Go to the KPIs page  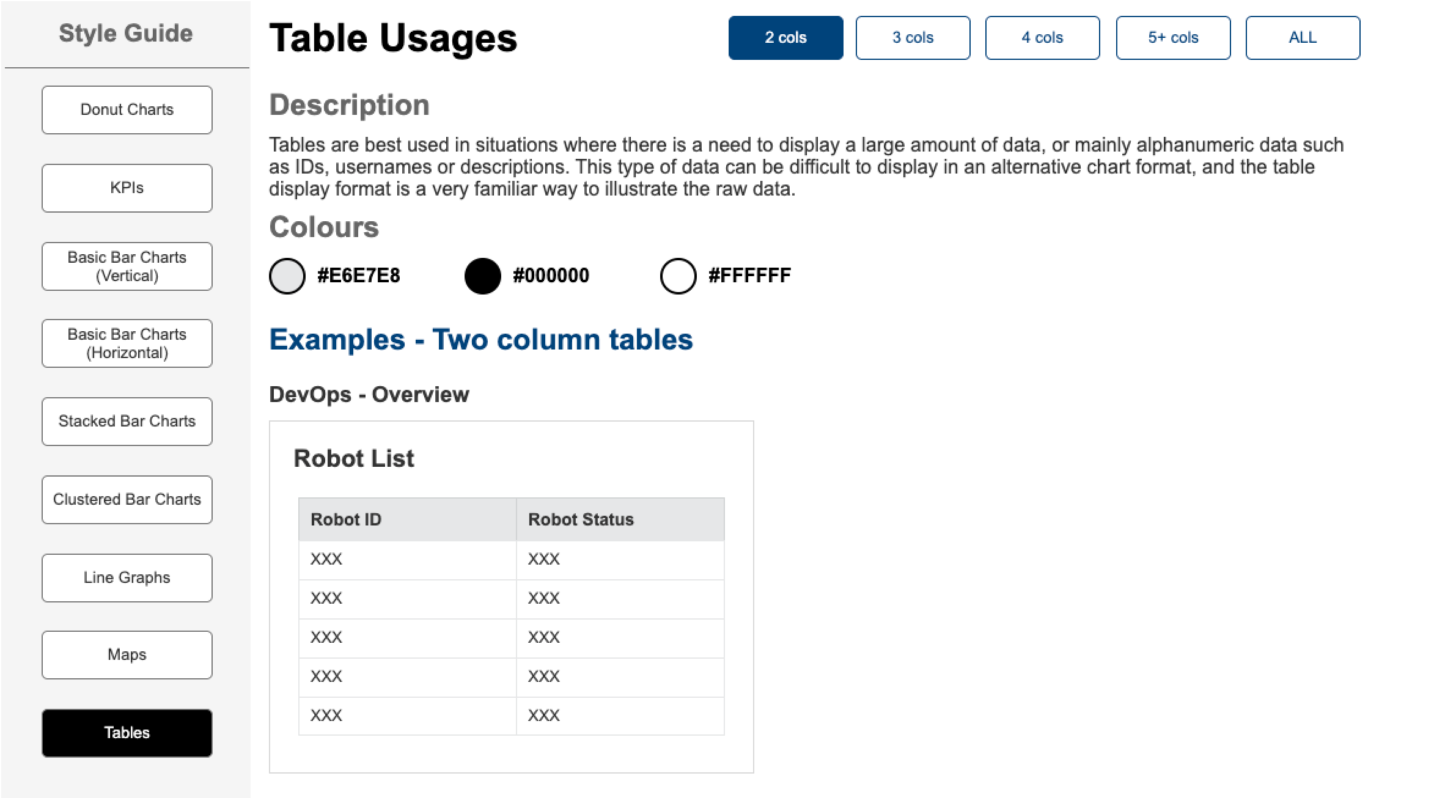(x=127, y=188)
